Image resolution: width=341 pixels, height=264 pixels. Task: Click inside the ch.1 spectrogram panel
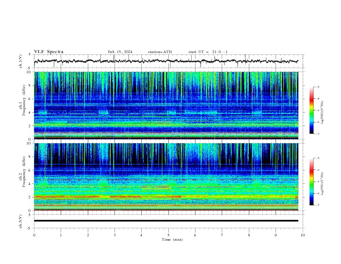166,105
